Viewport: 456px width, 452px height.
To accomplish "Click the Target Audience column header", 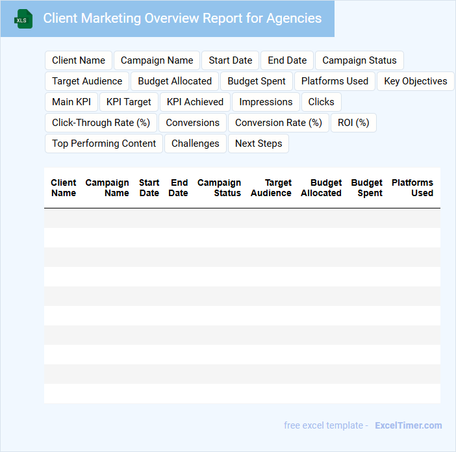I will click(271, 188).
